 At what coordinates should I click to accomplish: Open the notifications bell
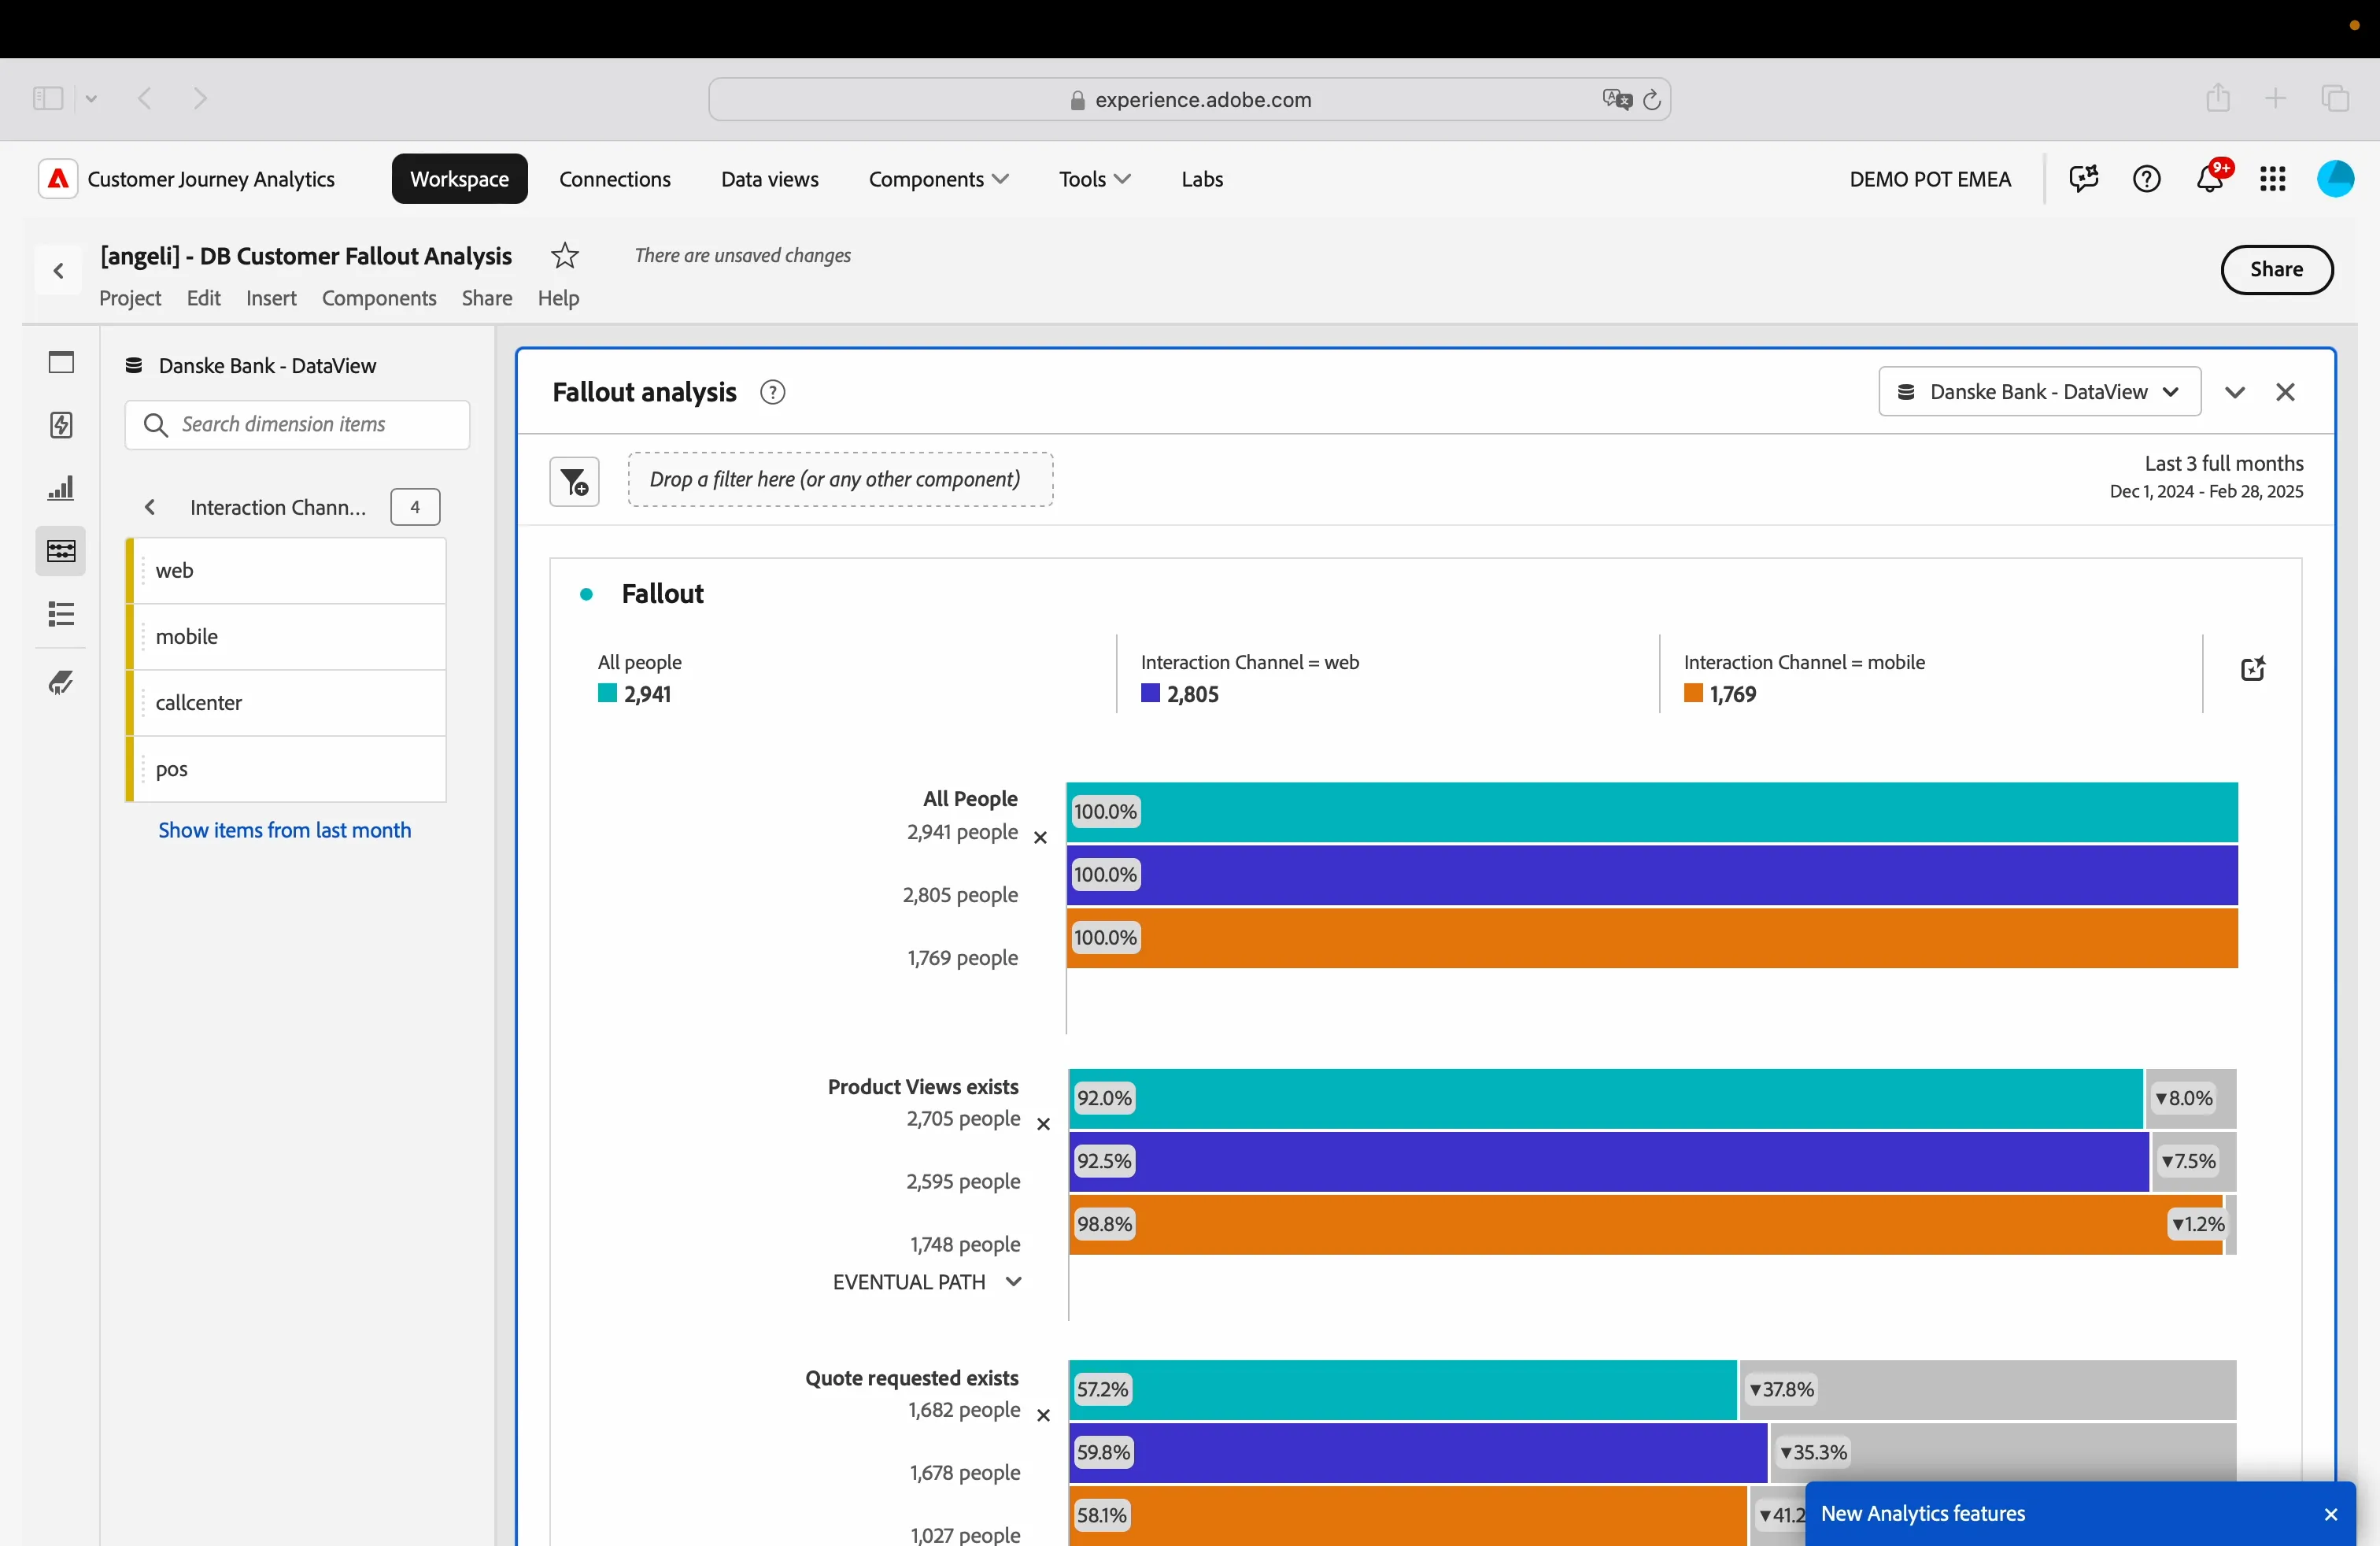click(2210, 179)
